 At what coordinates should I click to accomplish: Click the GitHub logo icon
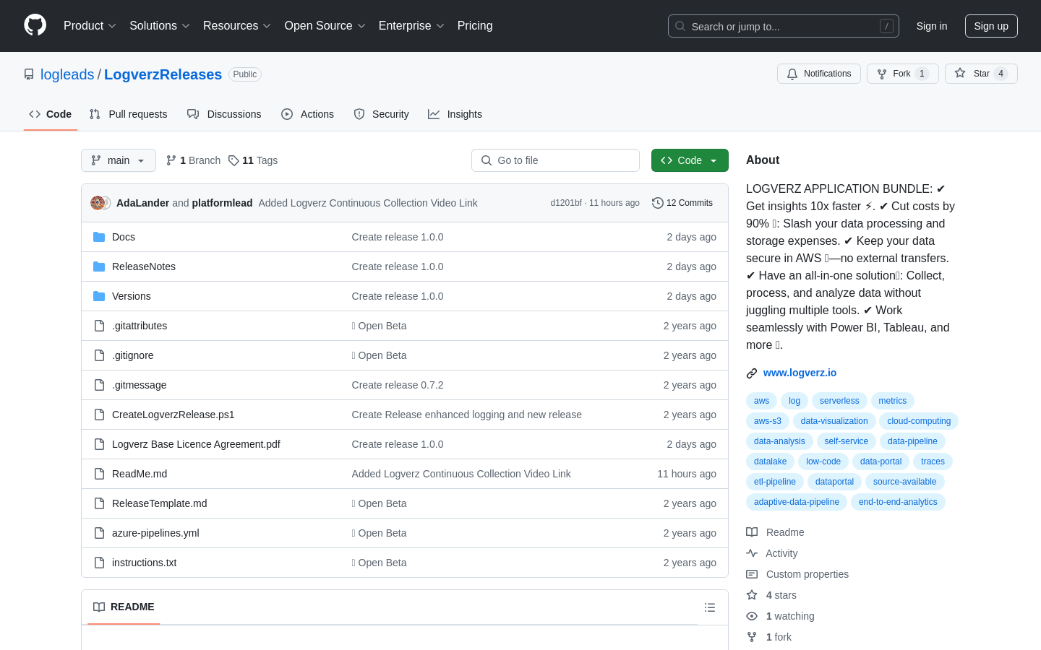point(35,25)
